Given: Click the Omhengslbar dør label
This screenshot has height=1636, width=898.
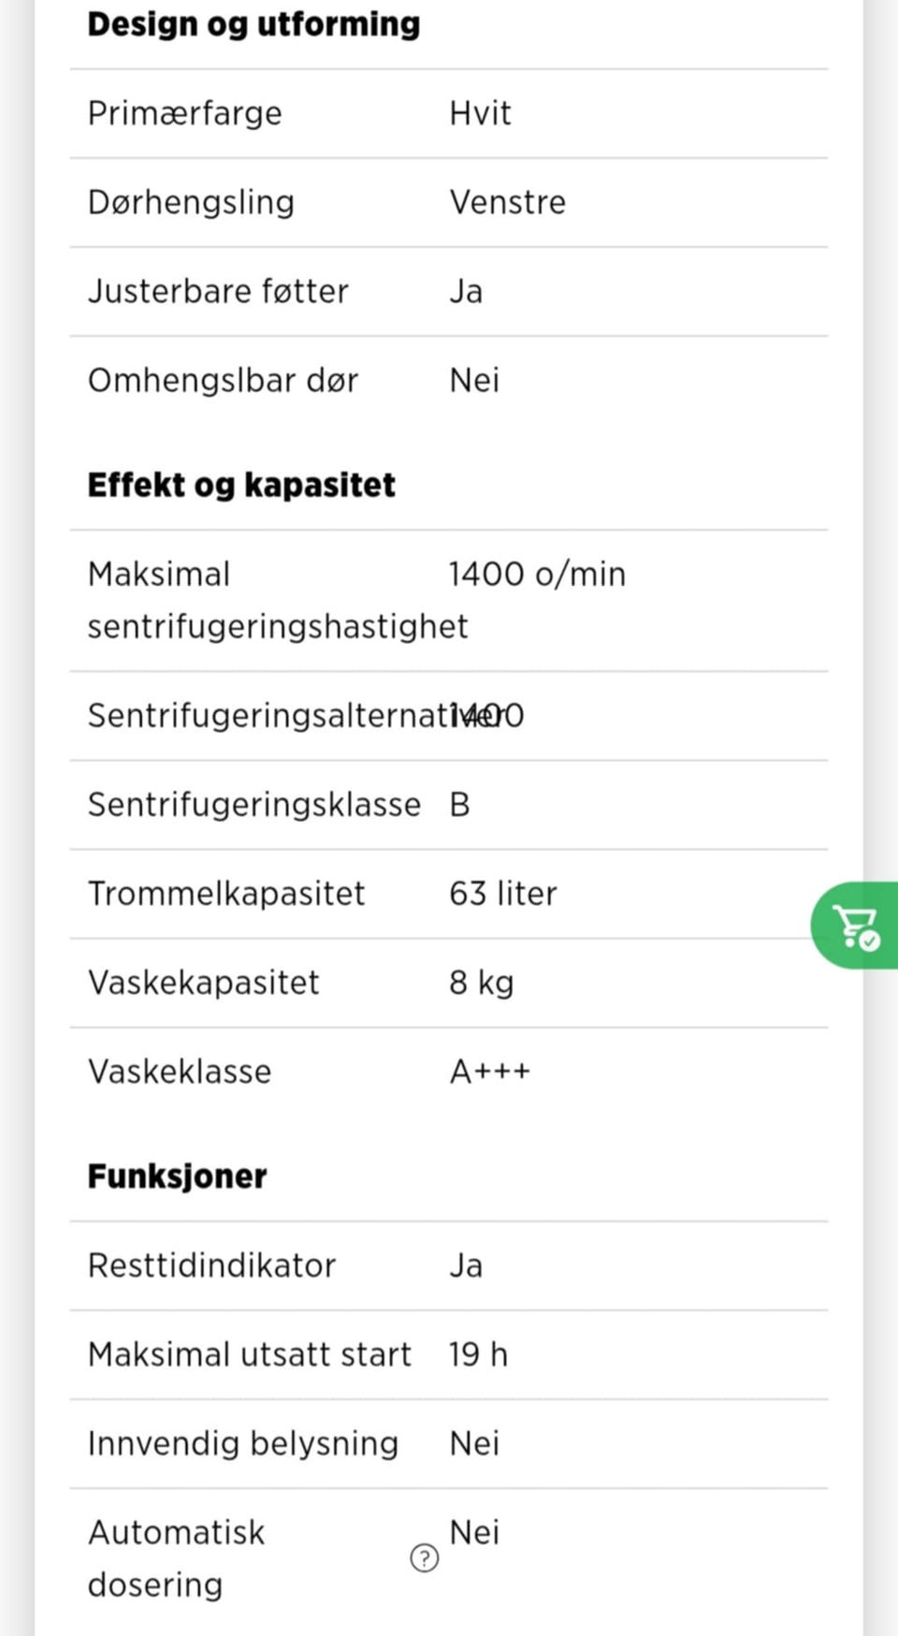Looking at the screenshot, I should coord(223,380).
